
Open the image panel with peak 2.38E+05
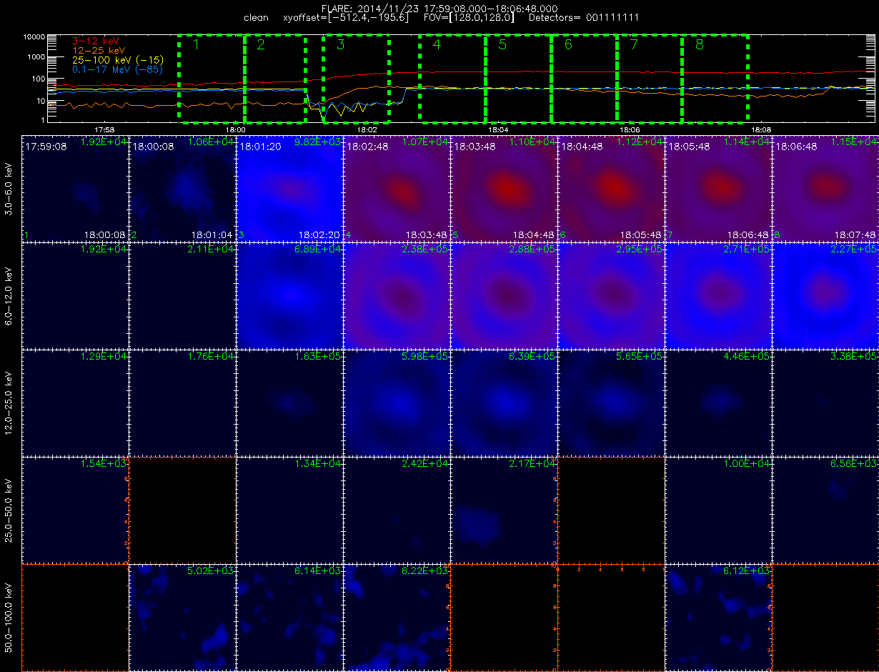[x=397, y=295]
